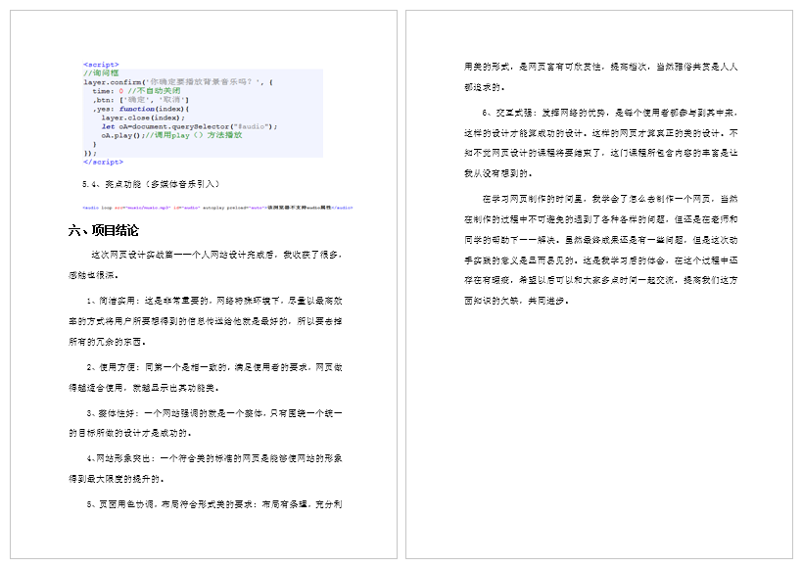Click the tiny '<audio loop src=' code line
802x567 pixels.
pos(217,208)
